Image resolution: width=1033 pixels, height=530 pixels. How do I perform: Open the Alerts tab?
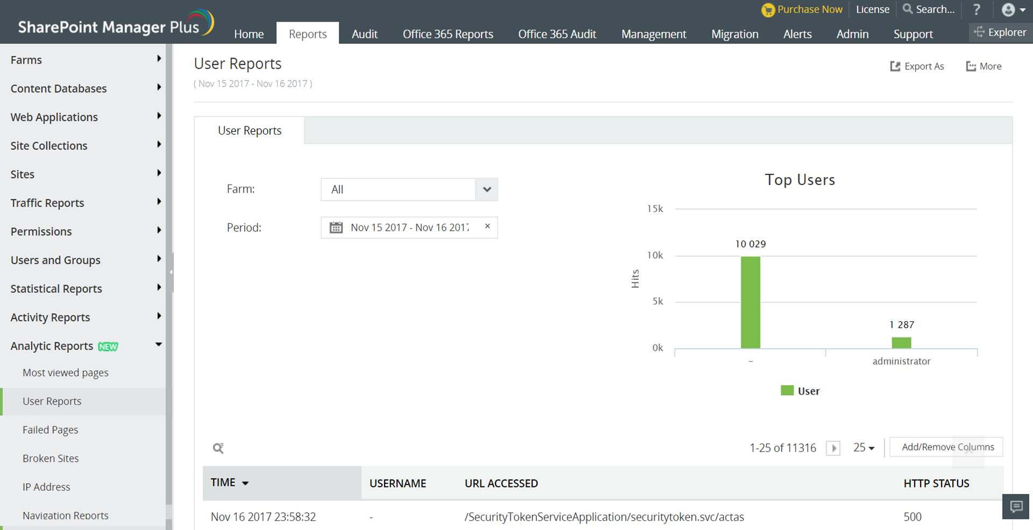(797, 34)
